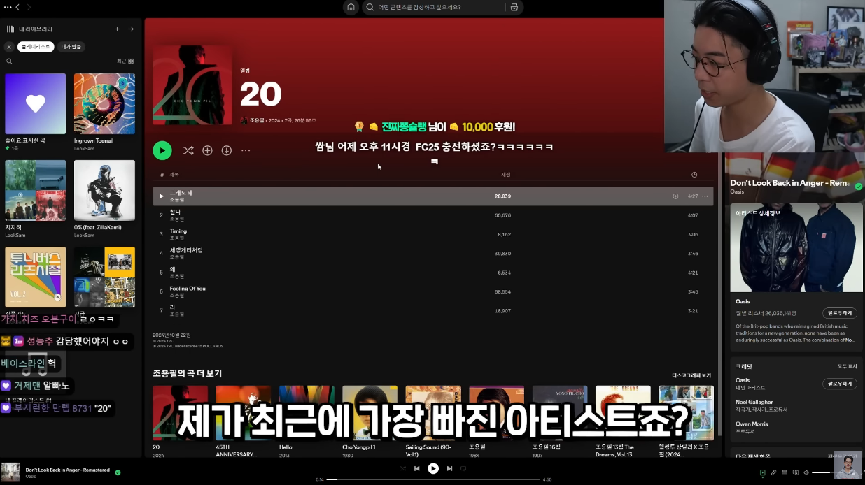This screenshot has width=865, height=485.
Task: Open the play queue icon
Action: [785, 473]
